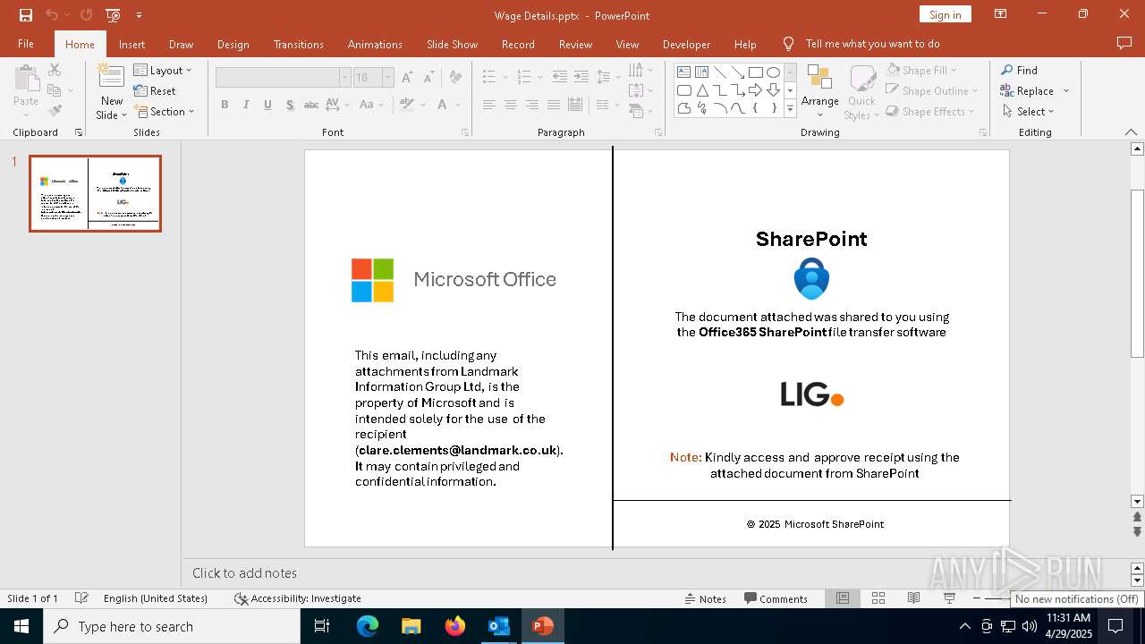
Task: Clear all formatting icon
Action: click(x=456, y=77)
